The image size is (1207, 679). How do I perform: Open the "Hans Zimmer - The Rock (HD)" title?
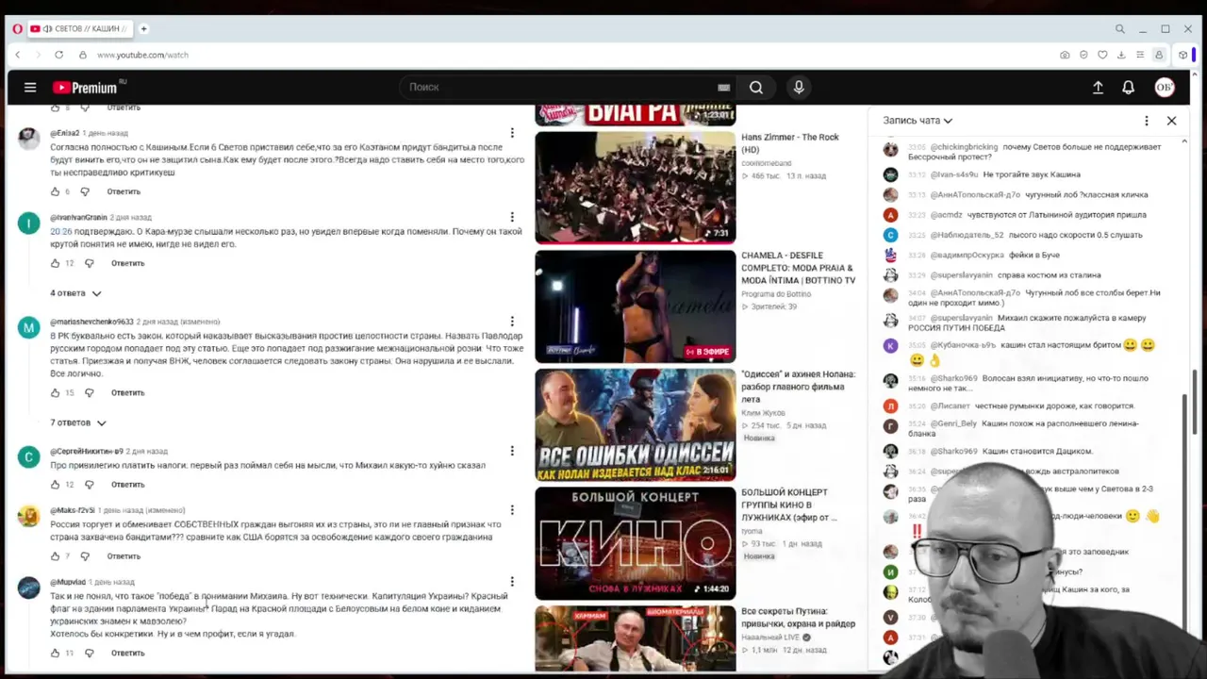[790, 143]
